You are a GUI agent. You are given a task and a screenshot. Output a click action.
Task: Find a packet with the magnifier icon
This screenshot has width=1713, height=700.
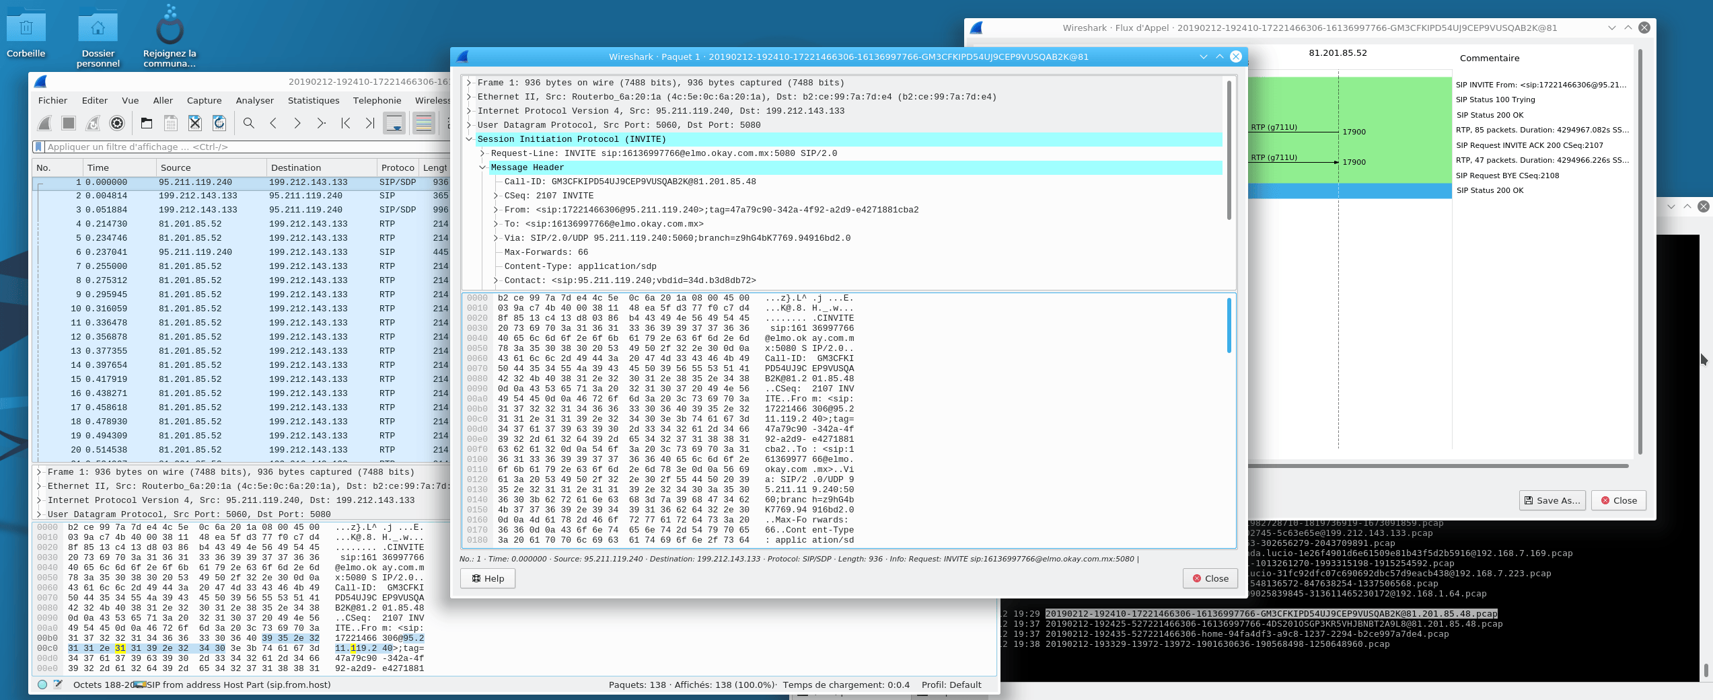click(249, 123)
